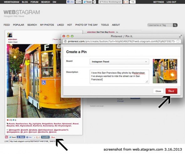Open the HOT tab
The image size is (185, 154).
pyautogui.click(x=70, y=25)
